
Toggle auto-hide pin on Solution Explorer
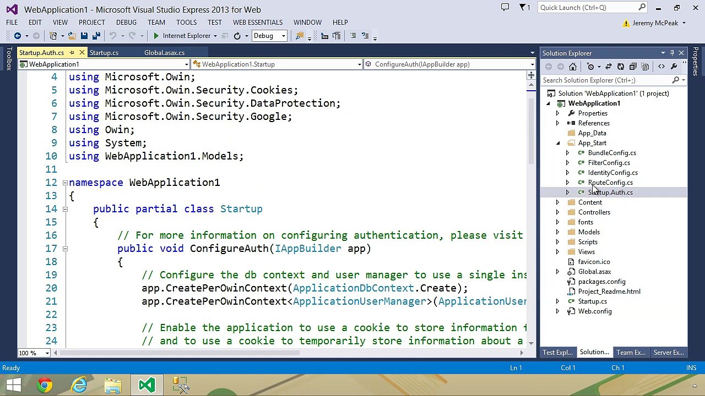[672, 53]
